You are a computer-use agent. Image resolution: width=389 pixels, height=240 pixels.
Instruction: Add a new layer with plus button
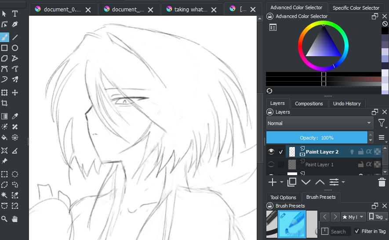273,182
